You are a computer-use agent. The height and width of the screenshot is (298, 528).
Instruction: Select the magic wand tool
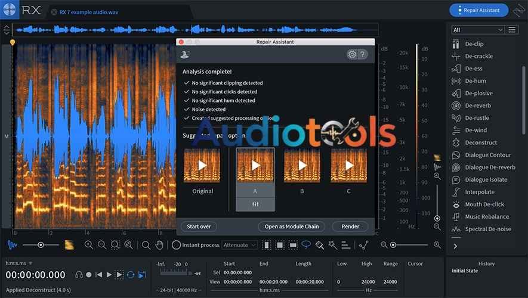333,245
